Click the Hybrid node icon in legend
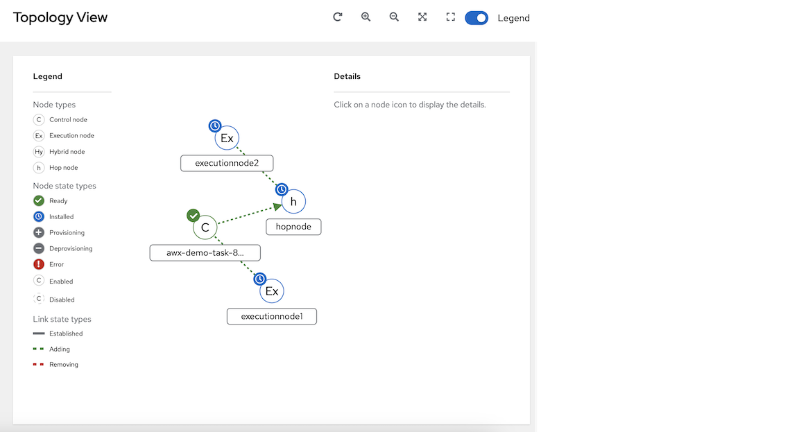The image size is (799, 432). point(39,152)
